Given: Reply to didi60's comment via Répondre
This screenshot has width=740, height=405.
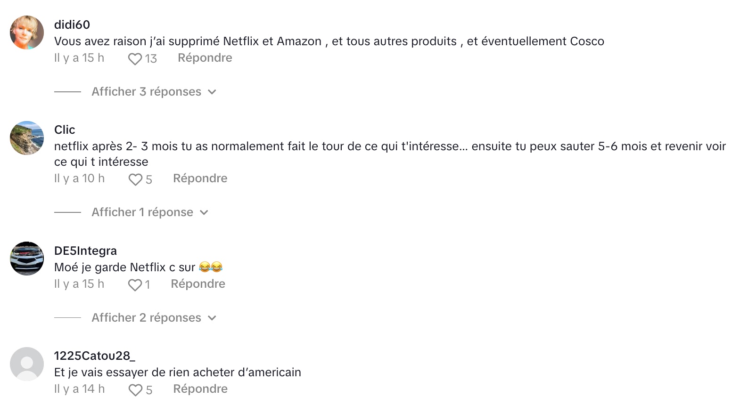Looking at the screenshot, I should (205, 58).
